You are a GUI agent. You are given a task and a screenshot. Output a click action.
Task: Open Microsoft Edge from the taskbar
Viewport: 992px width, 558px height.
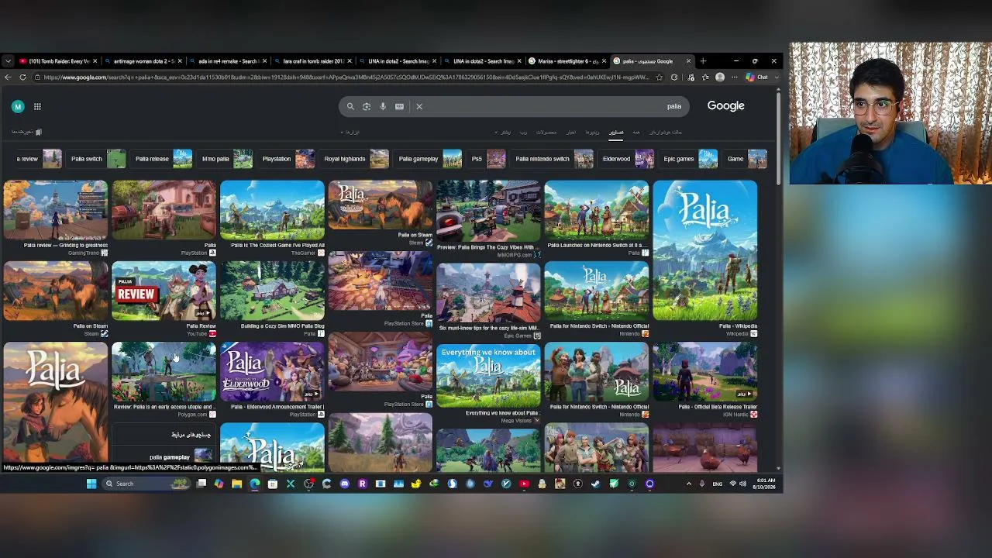click(x=254, y=484)
